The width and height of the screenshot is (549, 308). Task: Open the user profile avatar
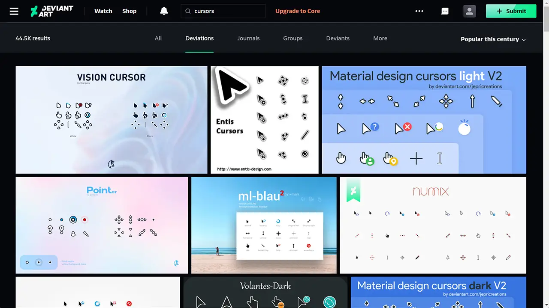pos(470,11)
